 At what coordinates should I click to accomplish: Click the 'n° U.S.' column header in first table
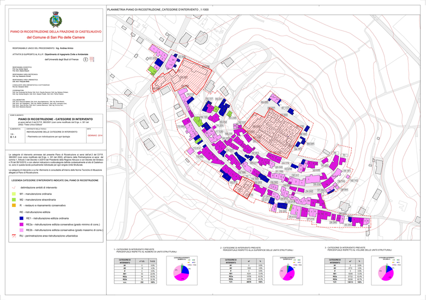pos(143,261)
